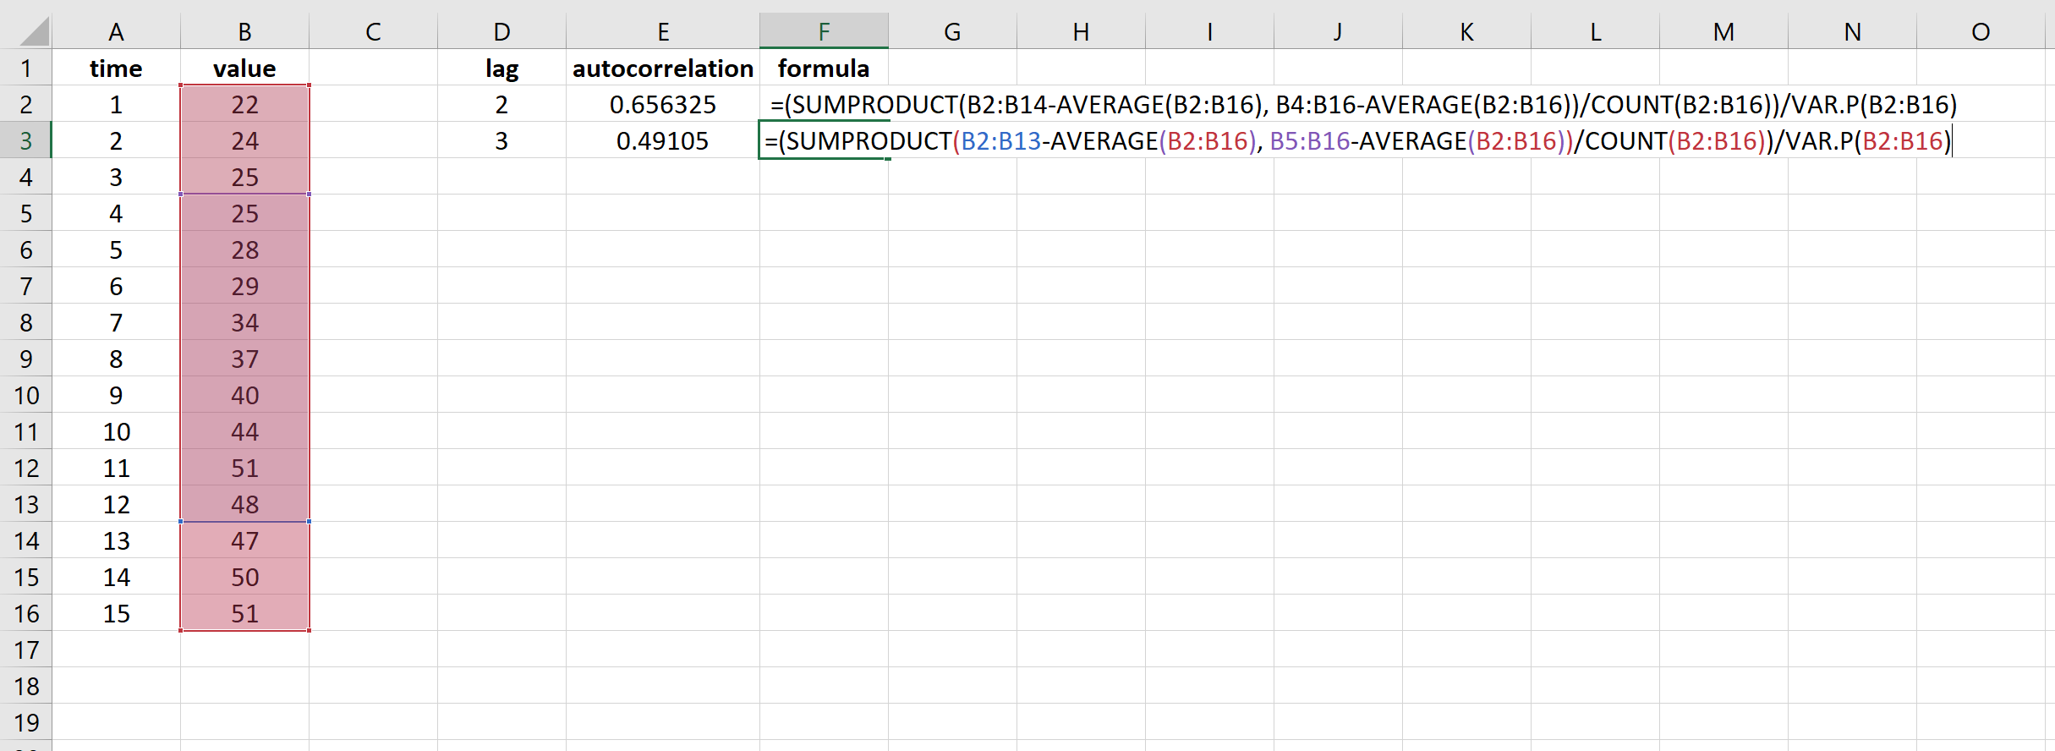Click VAR.P in the F3 formula

point(1819,140)
